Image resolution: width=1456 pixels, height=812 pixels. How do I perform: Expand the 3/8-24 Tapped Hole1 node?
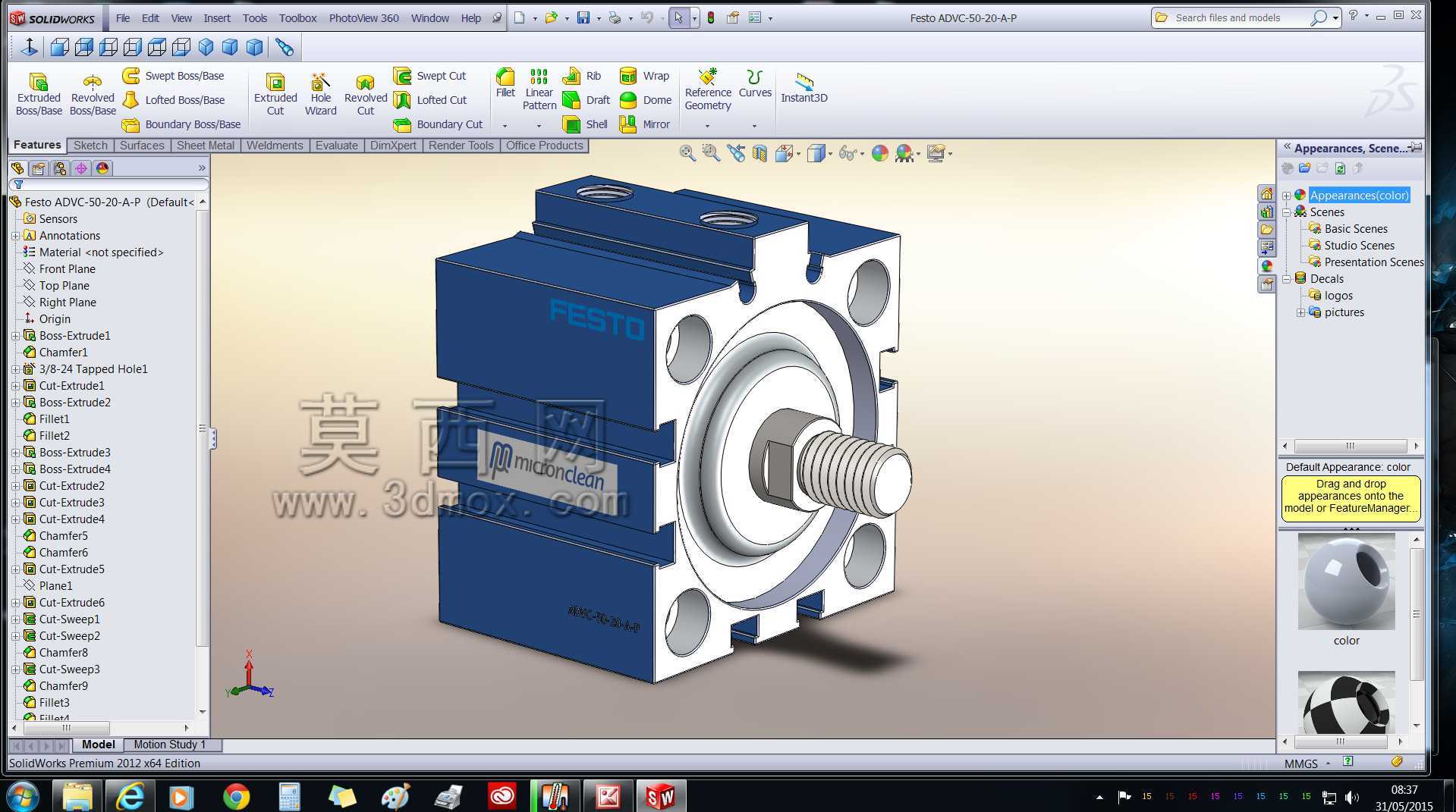pyautogui.click(x=16, y=369)
